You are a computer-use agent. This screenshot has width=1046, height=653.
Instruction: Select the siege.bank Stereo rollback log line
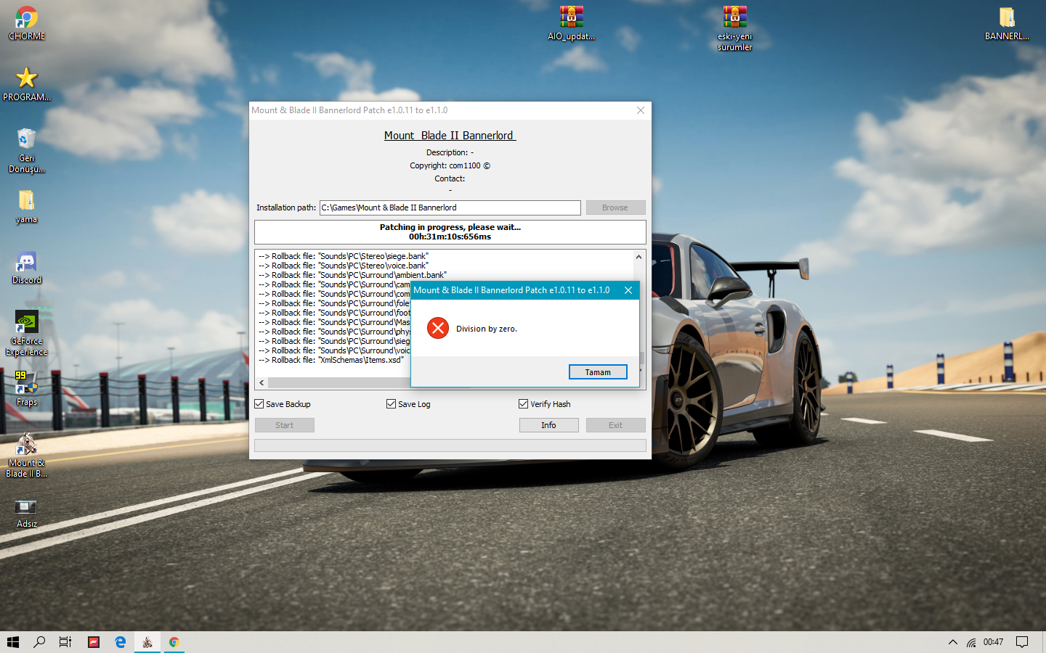[x=344, y=256]
